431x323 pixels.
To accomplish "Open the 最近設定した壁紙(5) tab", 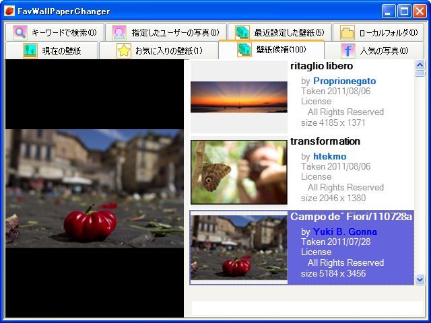I will [280, 32].
